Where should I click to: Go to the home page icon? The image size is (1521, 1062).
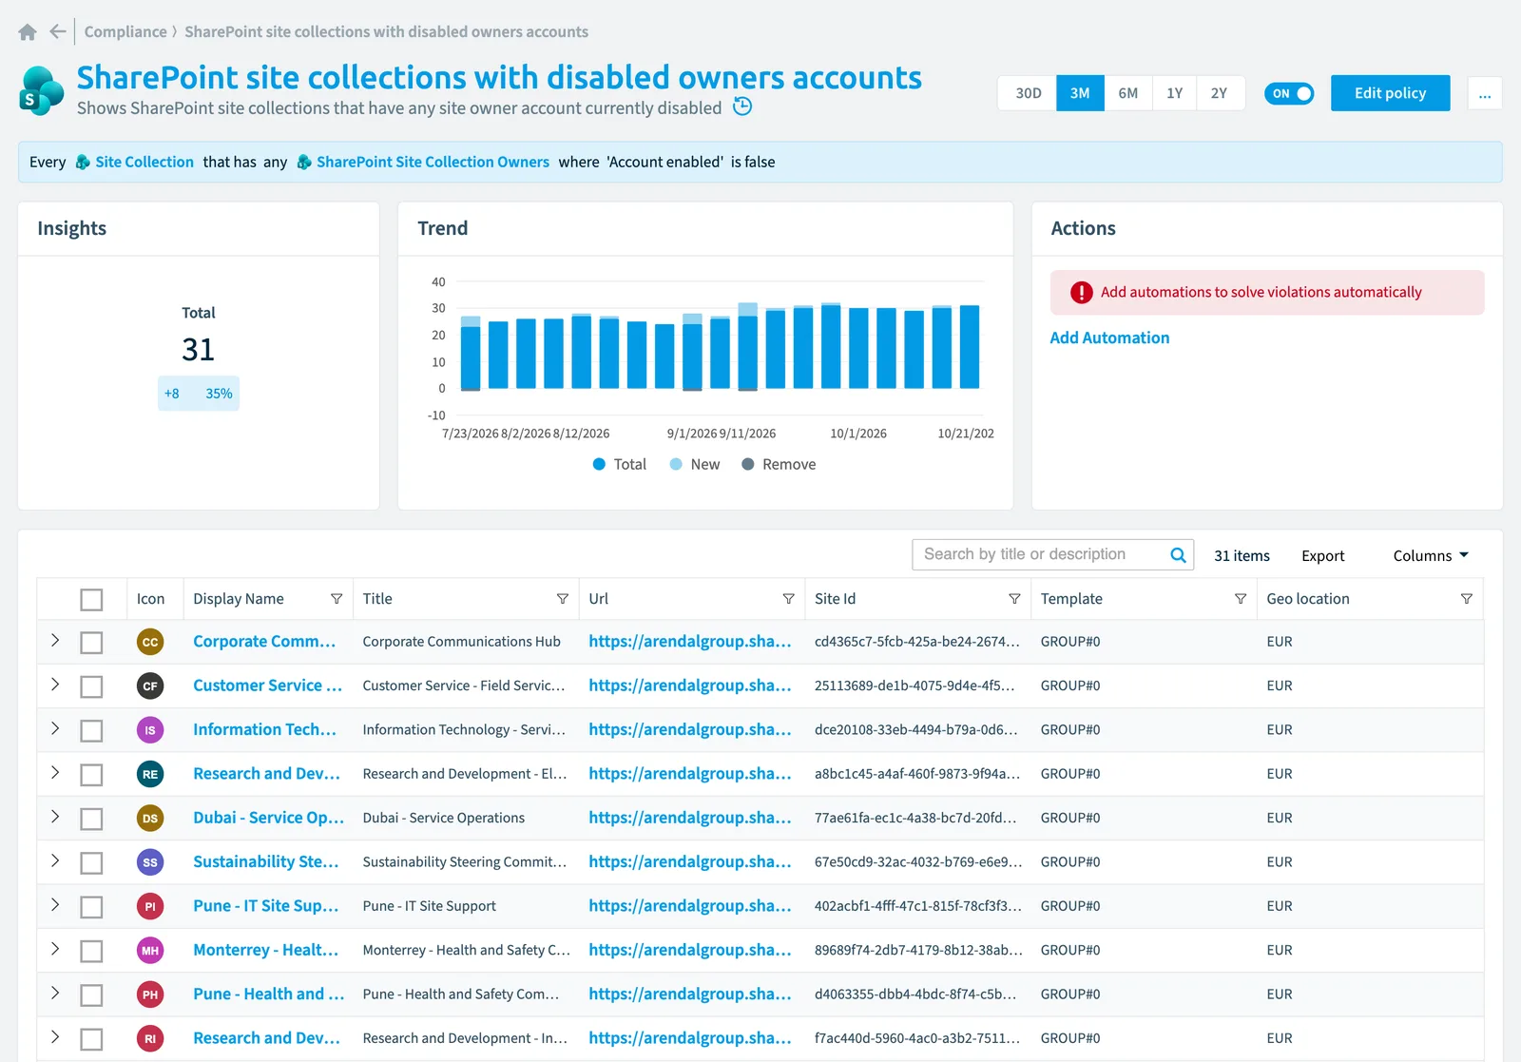[x=28, y=32]
